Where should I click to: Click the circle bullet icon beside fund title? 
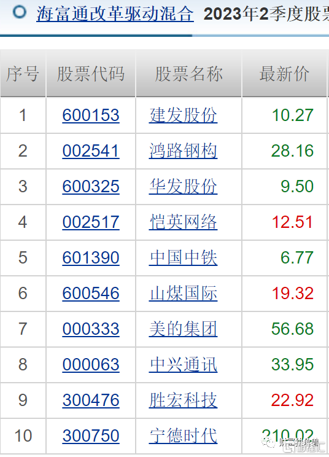[x=20, y=12]
